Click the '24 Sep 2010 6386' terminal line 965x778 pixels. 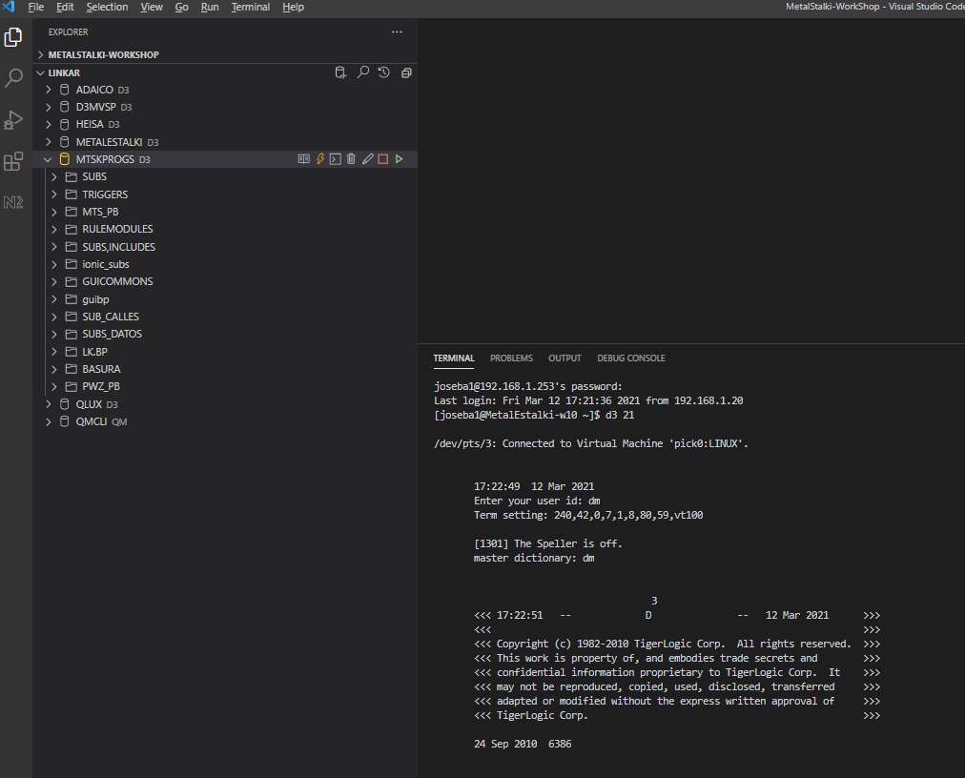pos(523,744)
